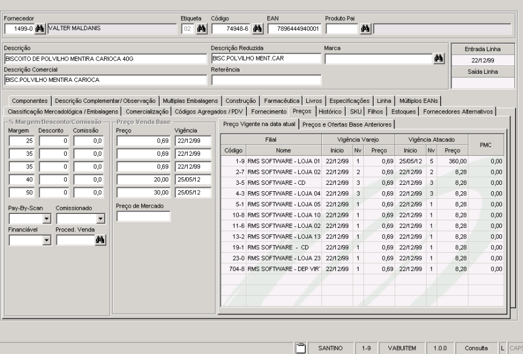
Task: Switch to the Construção tab
Action: [241, 101]
